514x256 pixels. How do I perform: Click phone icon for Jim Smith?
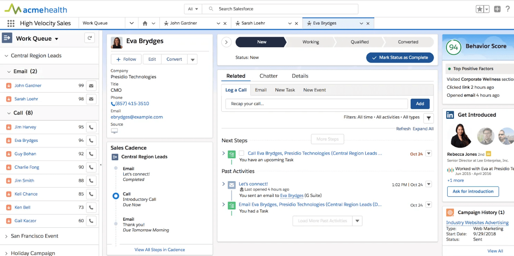91,181
